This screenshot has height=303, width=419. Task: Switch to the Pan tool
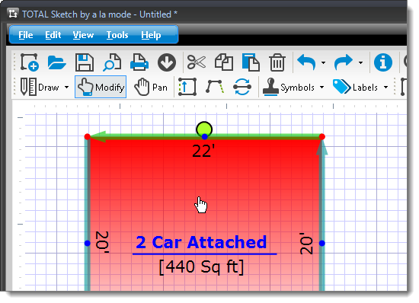point(151,87)
